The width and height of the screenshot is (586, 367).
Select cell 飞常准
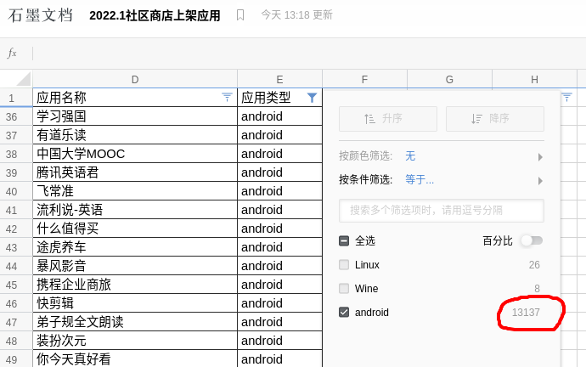click(135, 191)
